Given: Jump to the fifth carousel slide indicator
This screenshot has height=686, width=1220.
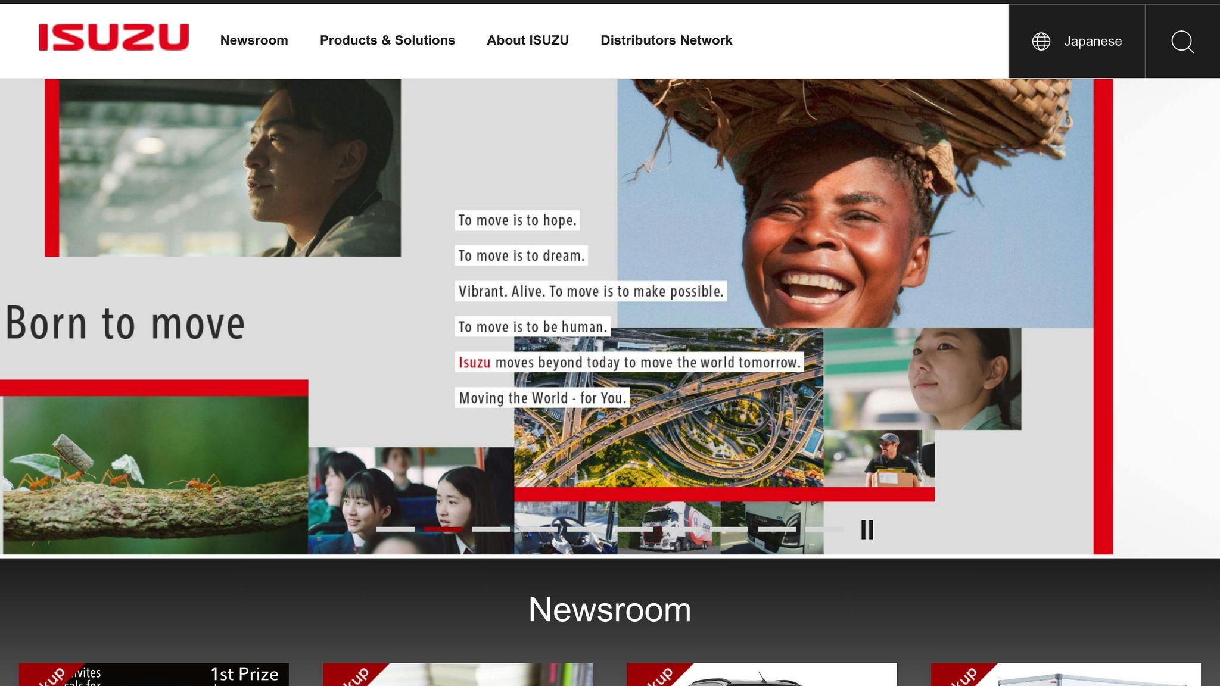Looking at the screenshot, I should 586,529.
